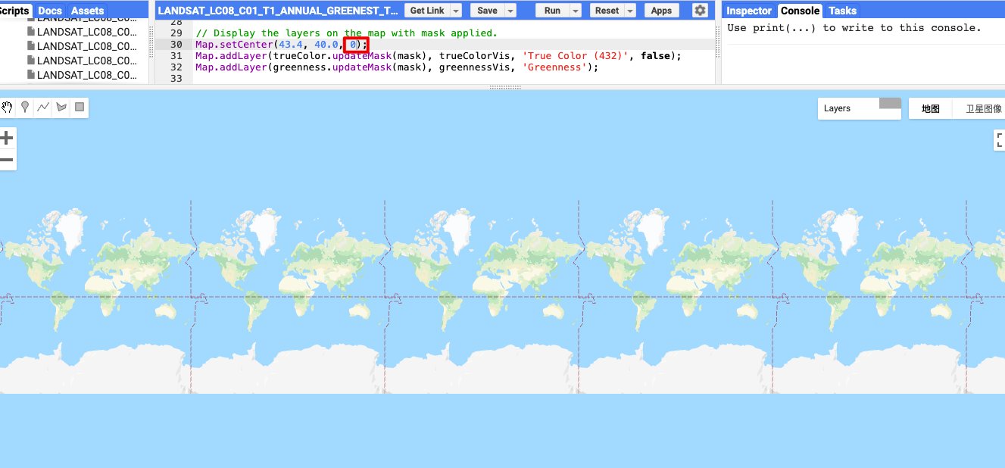The width and height of the screenshot is (1005, 468).
Task: Select the Console tab
Action: click(800, 11)
